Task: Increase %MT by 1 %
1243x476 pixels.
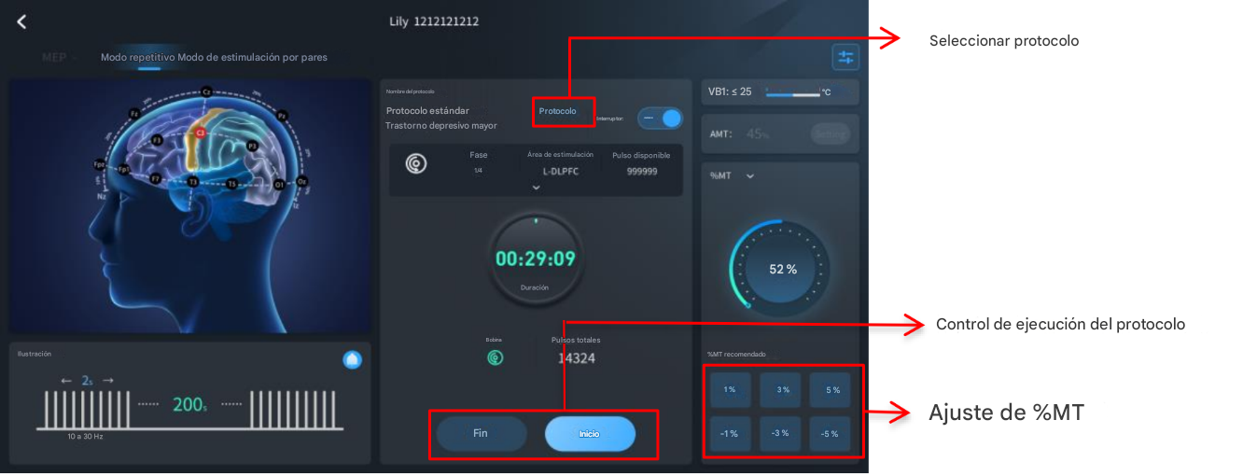Action: click(x=730, y=390)
